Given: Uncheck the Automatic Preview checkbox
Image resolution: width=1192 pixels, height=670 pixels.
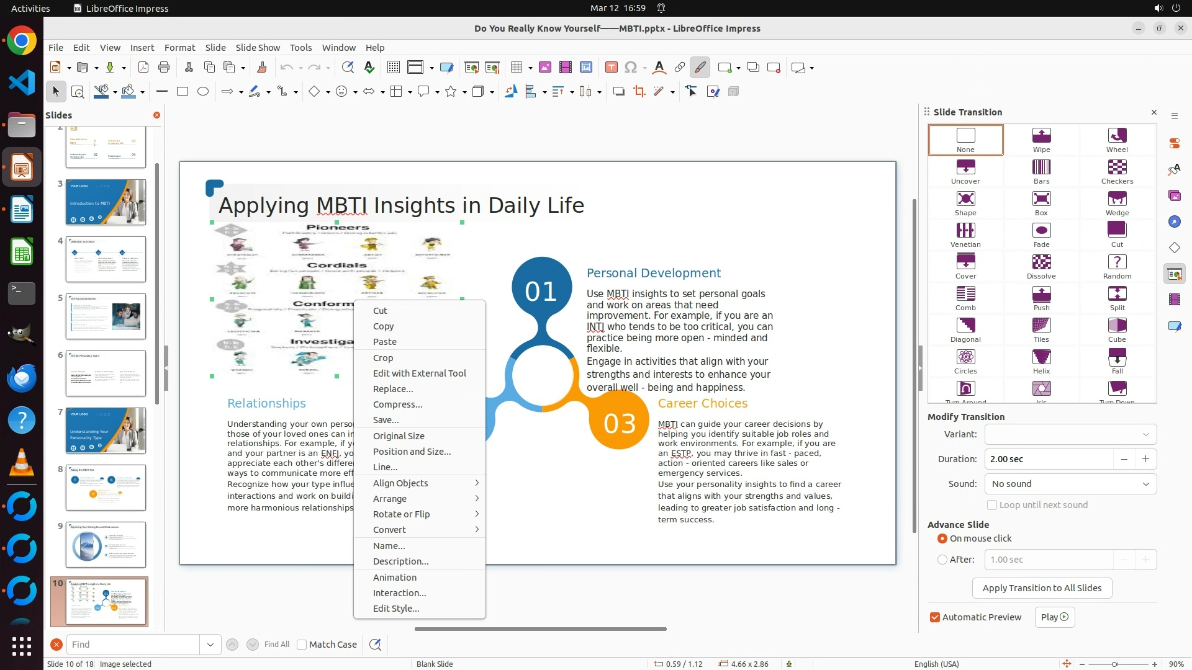Looking at the screenshot, I should click(x=935, y=617).
